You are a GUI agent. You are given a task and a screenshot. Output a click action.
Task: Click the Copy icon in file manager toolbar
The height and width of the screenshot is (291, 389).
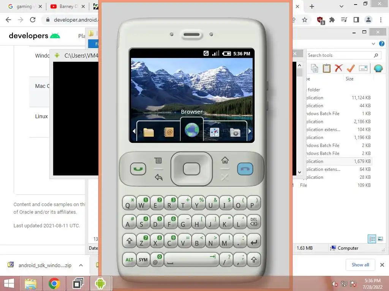[315, 68]
